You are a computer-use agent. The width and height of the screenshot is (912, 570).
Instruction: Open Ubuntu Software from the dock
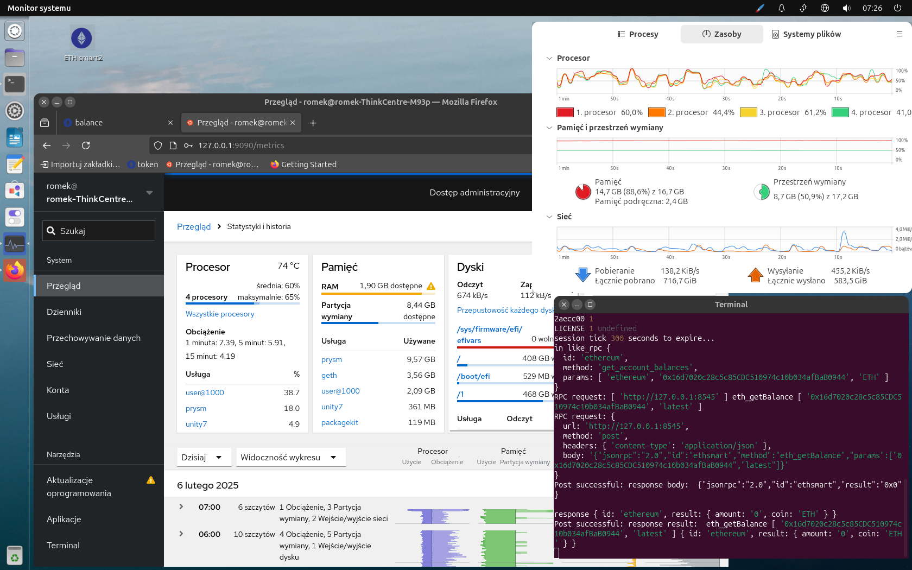(15, 191)
